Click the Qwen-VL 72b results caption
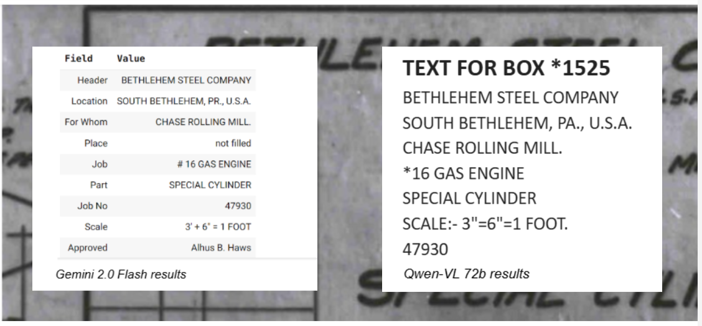Viewport: 702px width, 326px height. coord(467,273)
